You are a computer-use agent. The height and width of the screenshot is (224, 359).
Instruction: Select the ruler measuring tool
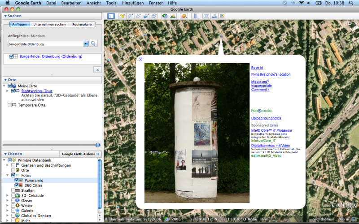(x=195, y=16)
